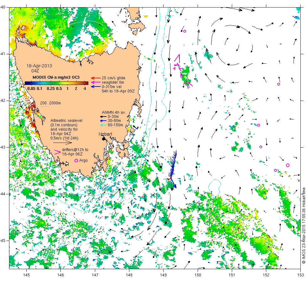Click the '0-30m' depth label
This screenshot has width=307, height=282.
click(113, 117)
